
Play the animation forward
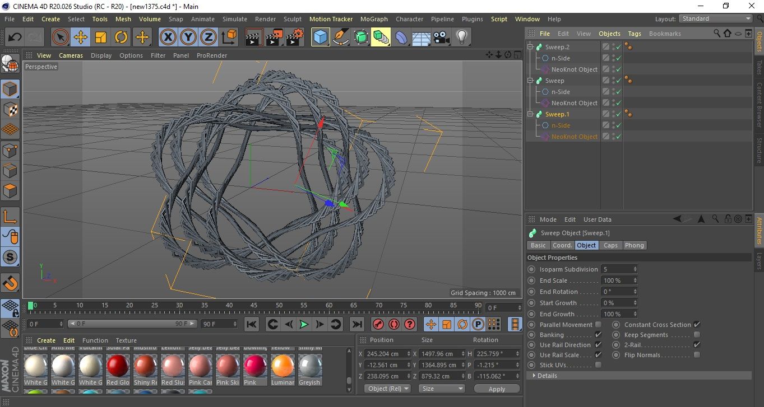click(x=304, y=324)
